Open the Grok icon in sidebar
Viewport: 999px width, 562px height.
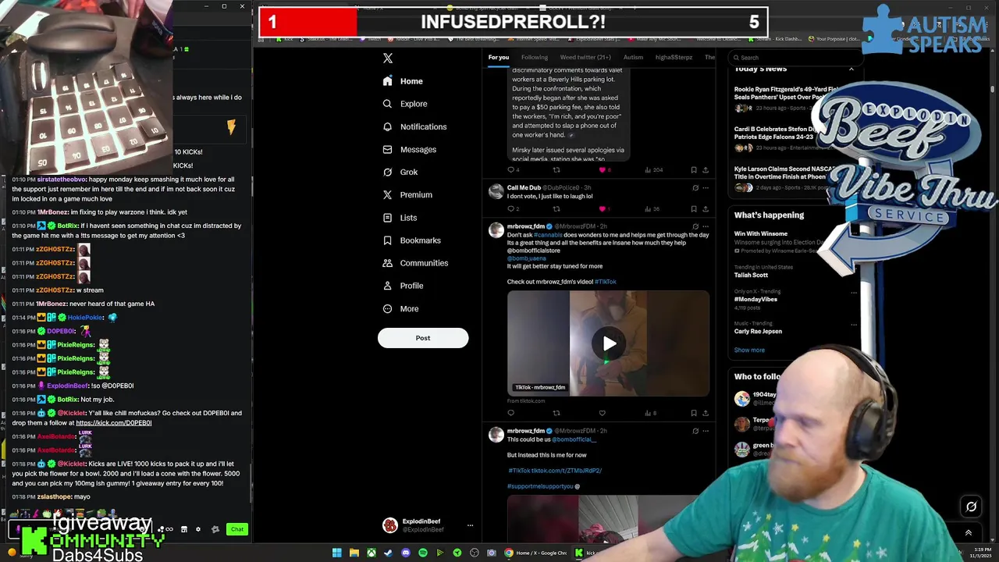click(x=388, y=172)
